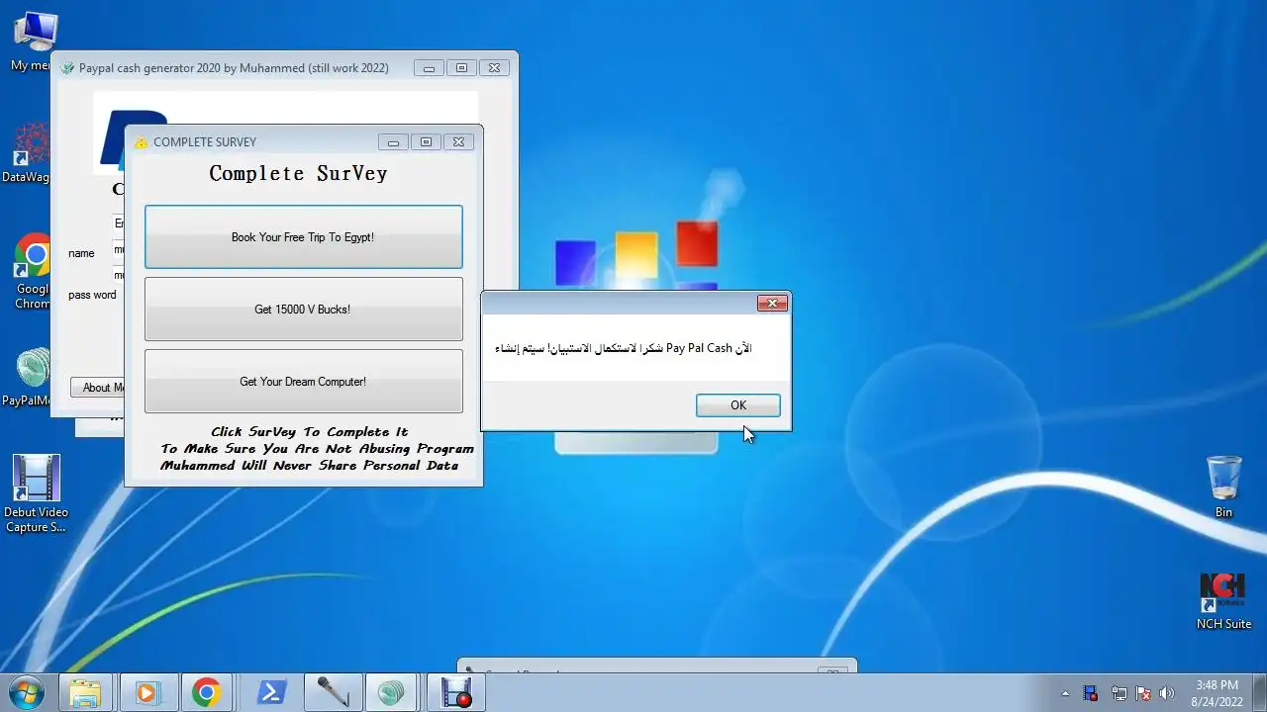Image resolution: width=1267 pixels, height=712 pixels.
Task: Select the Recycle Bin desktop icon
Action: (x=1224, y=487)
